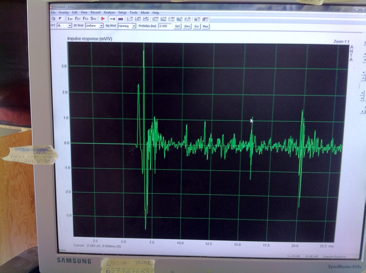
Task: Start recording with the red play icon
Action: coord(103,19)
